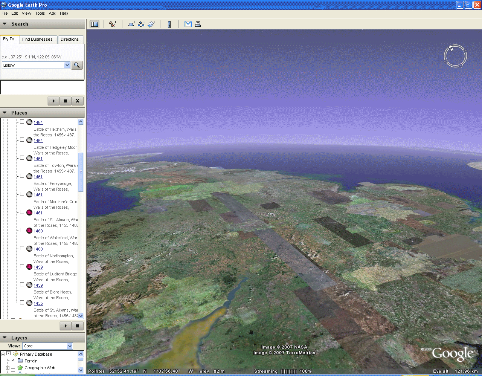Open the Edit menu
Image resolution: width=482 pixels, height=376 pixels.
15,13
